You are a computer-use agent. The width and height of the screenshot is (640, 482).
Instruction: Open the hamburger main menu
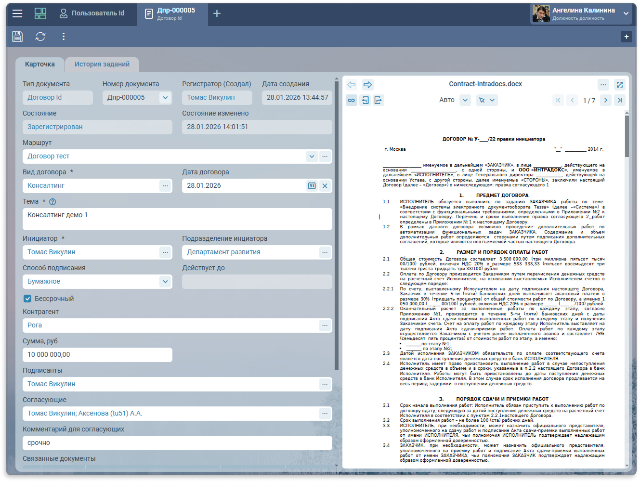click(17, 13)
